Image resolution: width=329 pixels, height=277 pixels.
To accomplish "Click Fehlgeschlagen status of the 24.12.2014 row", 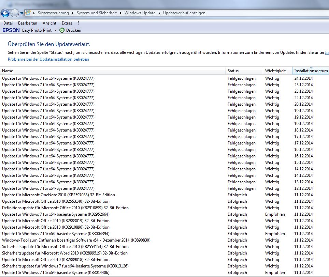I will 242,78.
